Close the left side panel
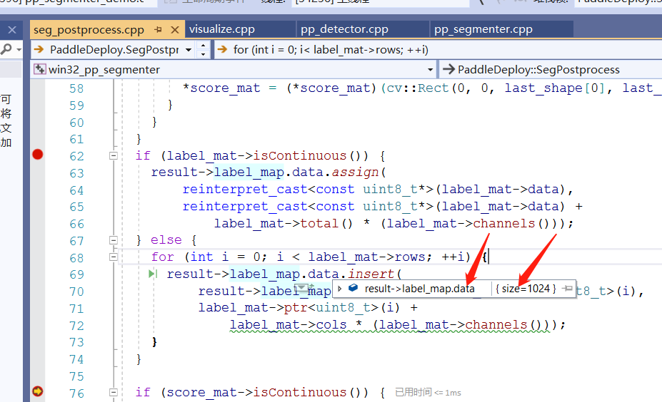Screen dimensions: 662x402 point(12,30)
